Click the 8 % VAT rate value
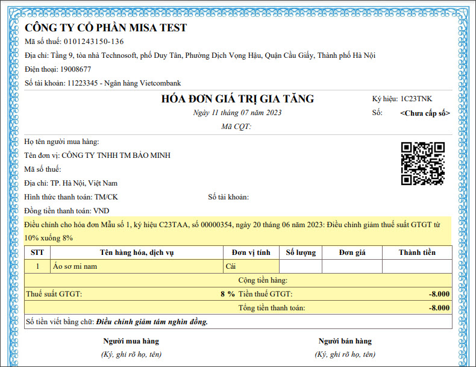 pos(227,294)
